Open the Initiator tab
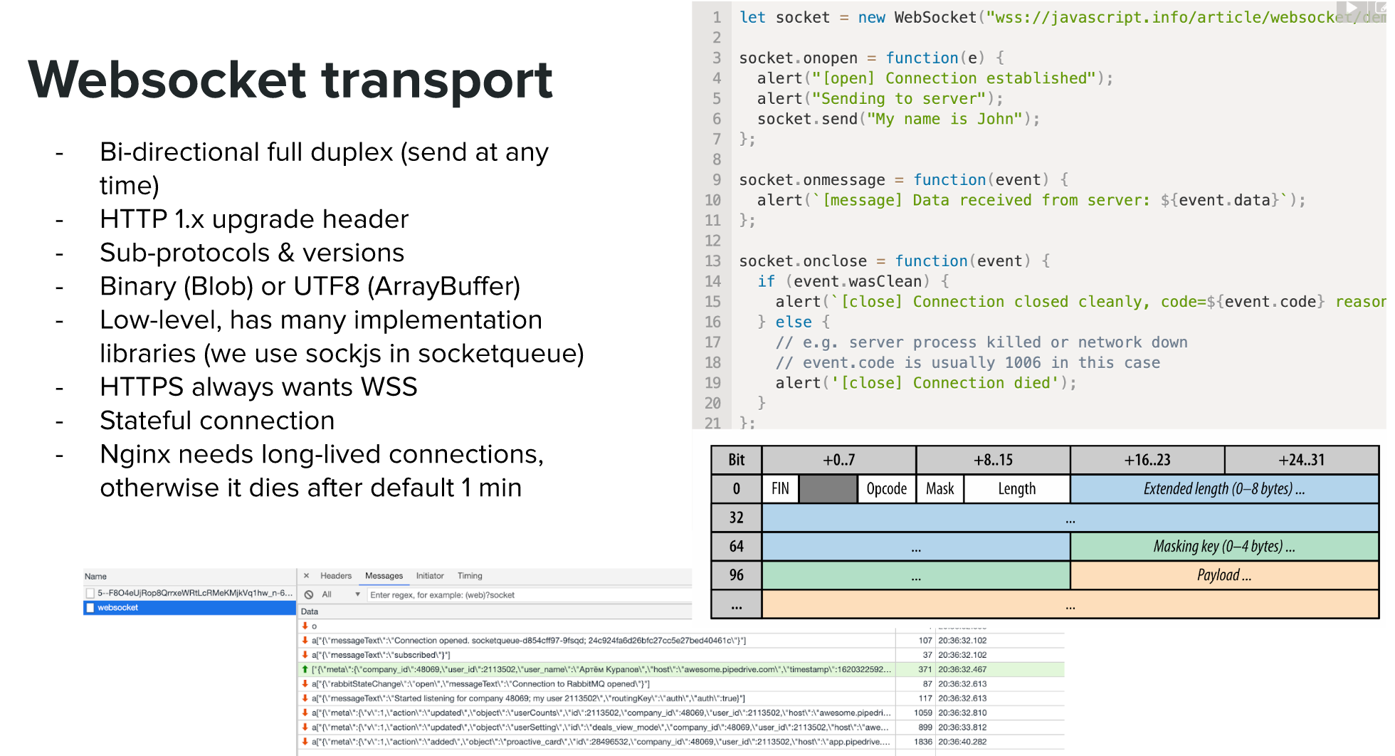Viewport: 1395px width, 756px height. pyautogui.click(x=430, y=576)
